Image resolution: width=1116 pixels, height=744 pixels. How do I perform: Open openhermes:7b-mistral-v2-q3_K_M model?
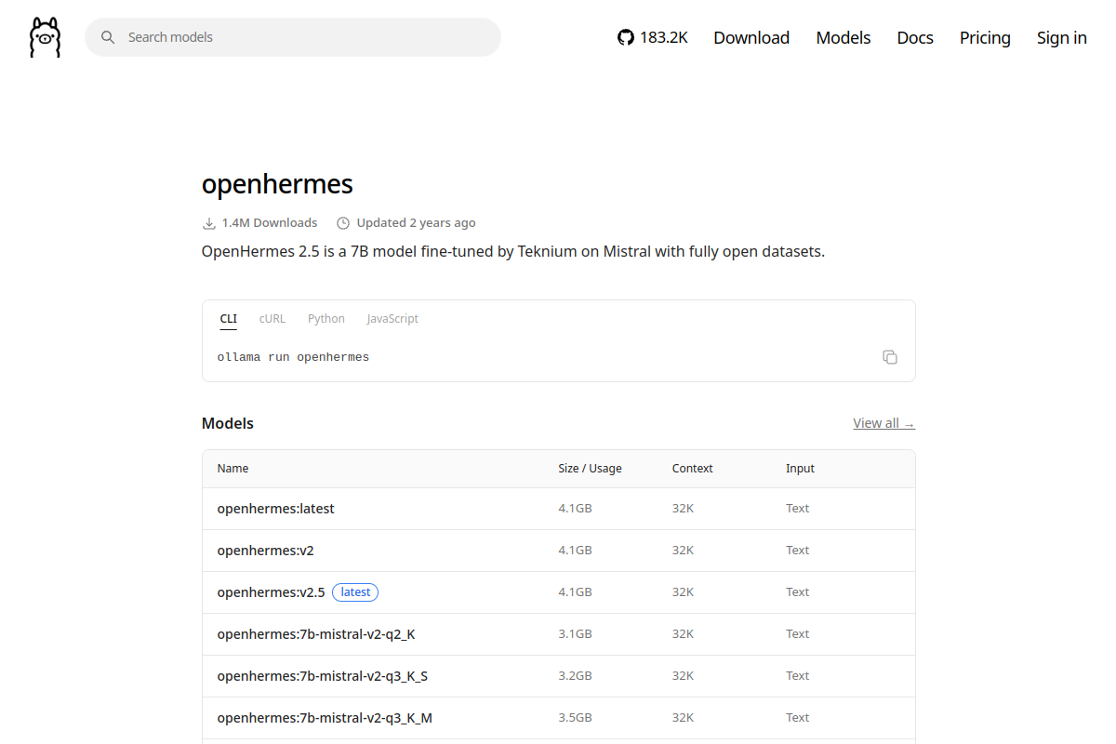click(325, 718)
